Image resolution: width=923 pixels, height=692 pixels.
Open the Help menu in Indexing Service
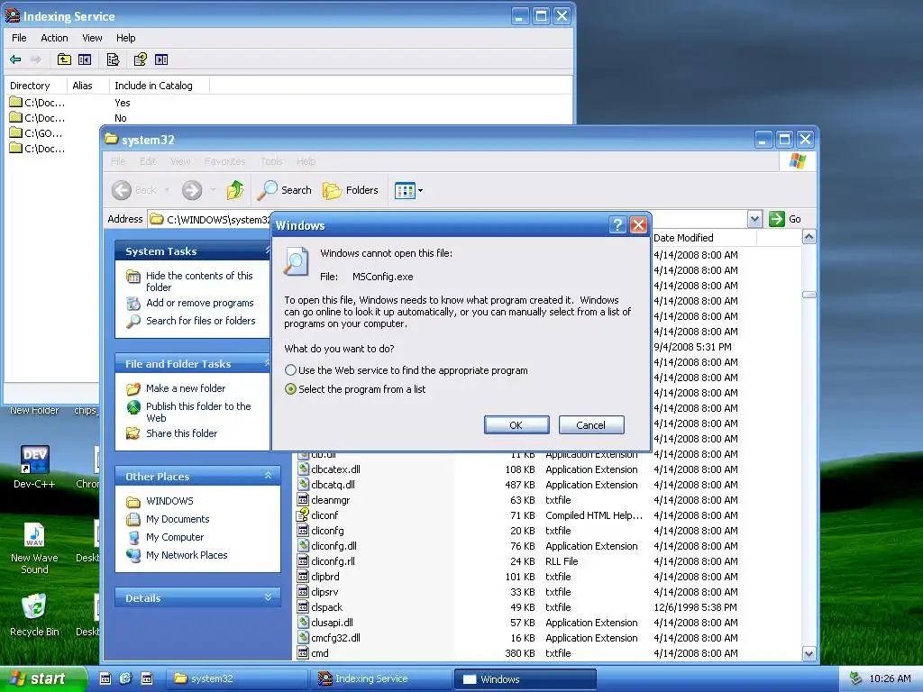pyautogui.click(x=125, y=38)
